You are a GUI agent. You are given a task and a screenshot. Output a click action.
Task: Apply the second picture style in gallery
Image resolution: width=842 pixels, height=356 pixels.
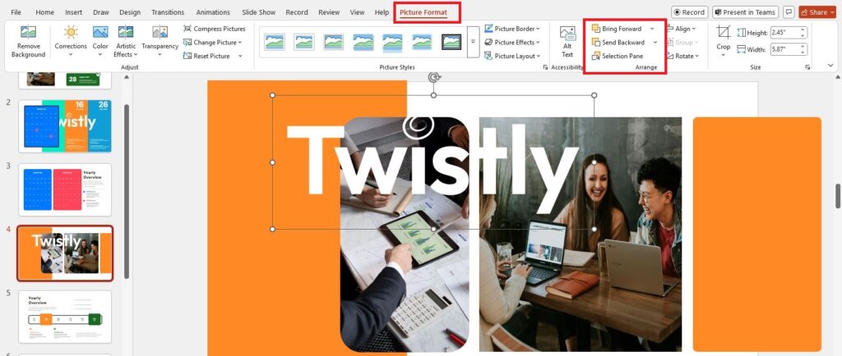(304, 42)
